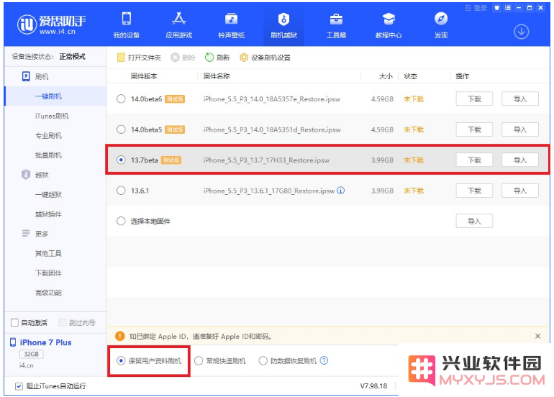Open 设备刷机设置 flash settings
Viewport: 554px width, 397px height.
(265, 58)
